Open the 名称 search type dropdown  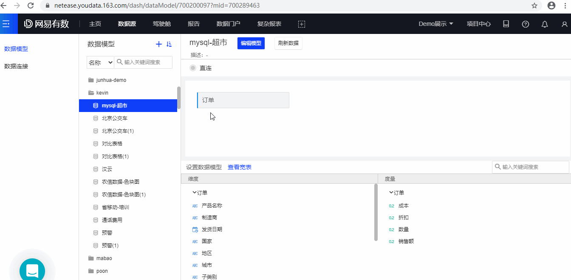tap(100, 62)
